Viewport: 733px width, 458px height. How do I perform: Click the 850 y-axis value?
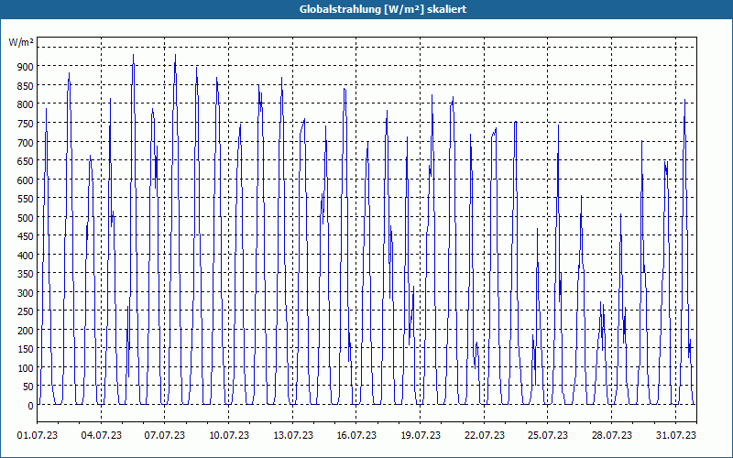pyautogui.click(x=26, y=85)
